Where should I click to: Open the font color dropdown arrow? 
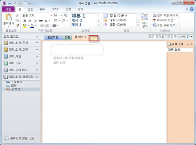[x=36, y=26]
